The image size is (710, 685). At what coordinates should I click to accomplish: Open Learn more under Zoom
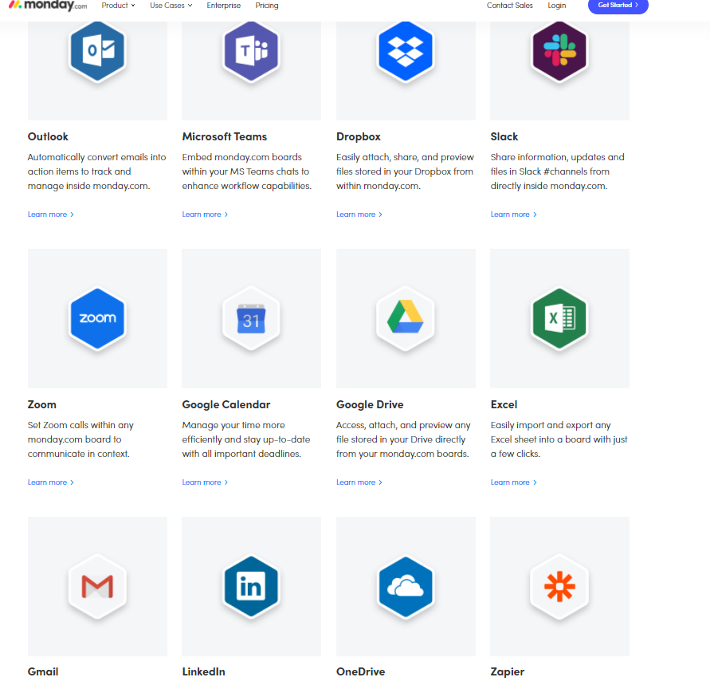click(x=51, y=482)
